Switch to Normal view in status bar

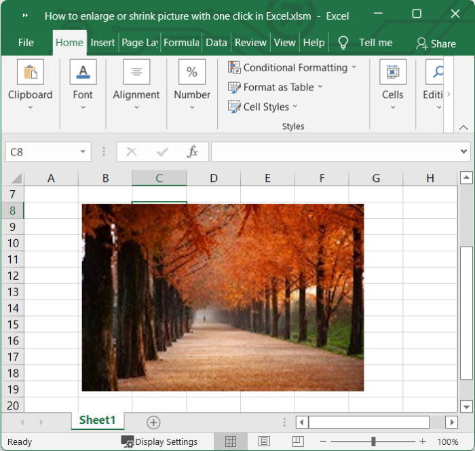pyautogui.click(x=231, y=441)
